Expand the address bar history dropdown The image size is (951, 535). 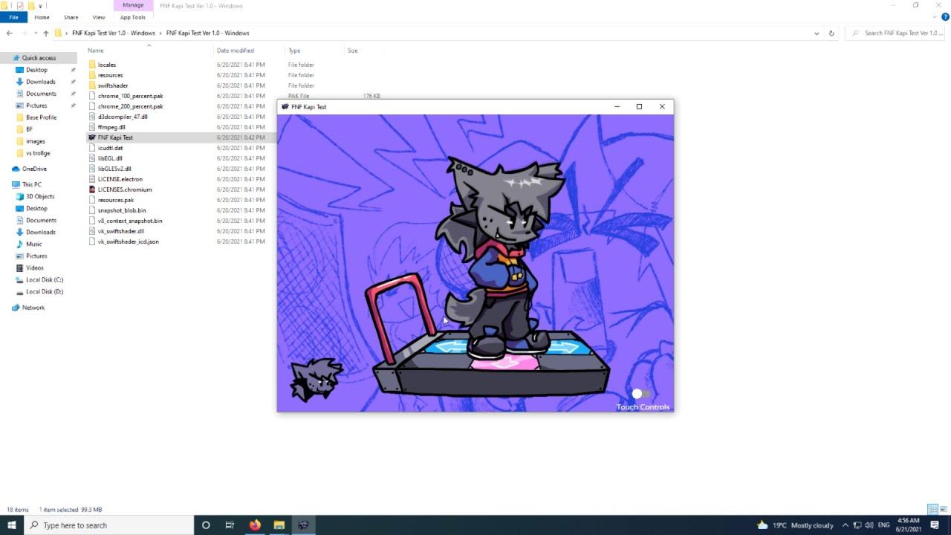click(x=817, y=33)
